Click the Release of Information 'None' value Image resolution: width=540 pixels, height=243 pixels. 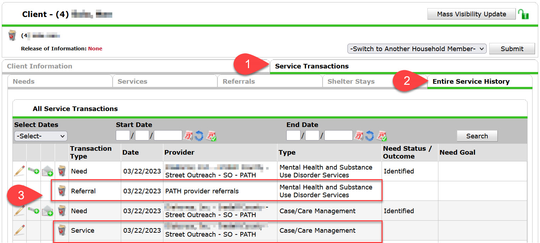point(95,49)
